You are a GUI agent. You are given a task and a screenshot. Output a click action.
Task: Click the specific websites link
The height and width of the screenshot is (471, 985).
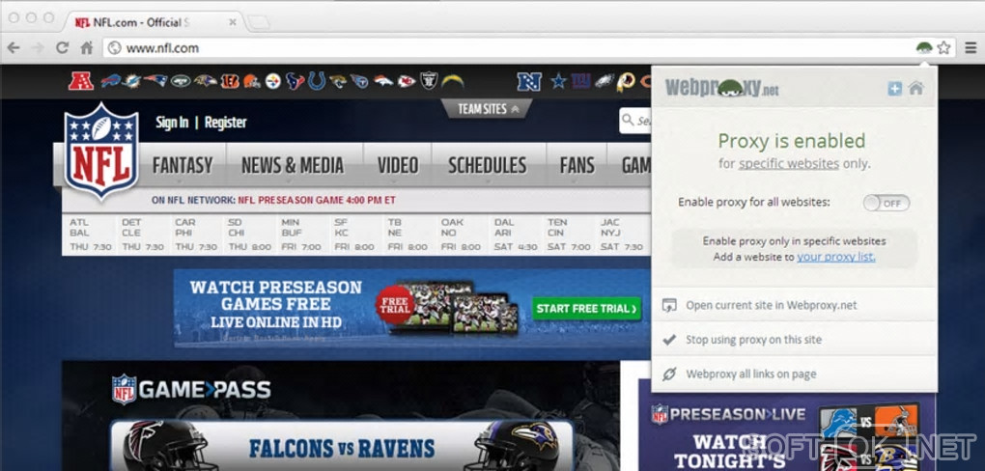tap(789, 164)
